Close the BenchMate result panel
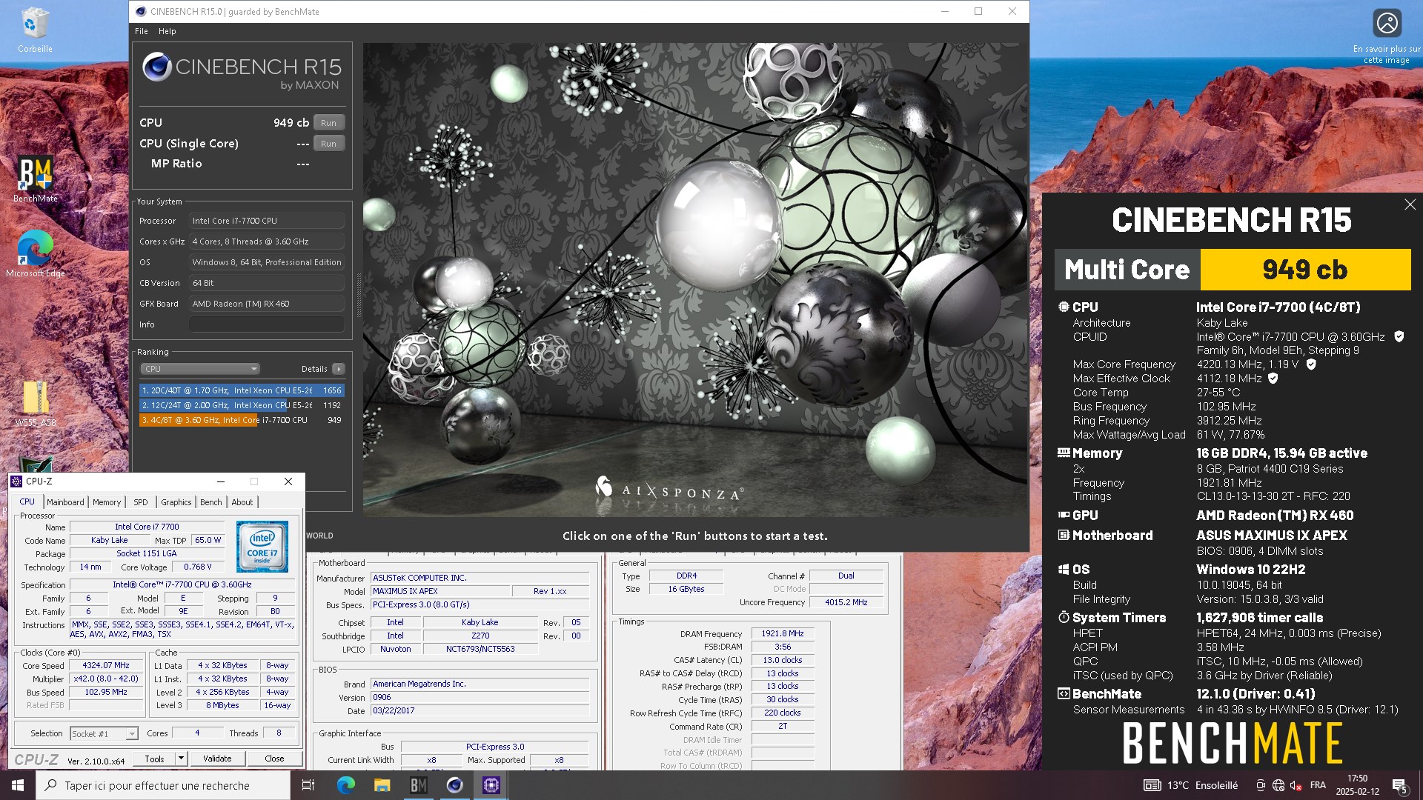The height and width of the screenshot is (800, 1423). coord(1410,204)
